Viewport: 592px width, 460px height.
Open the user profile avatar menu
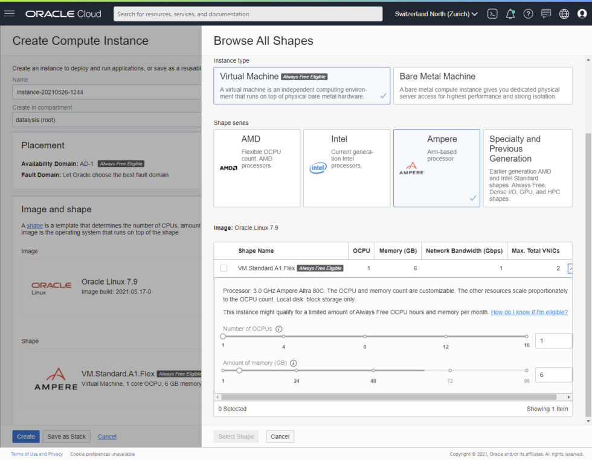(582, 14)
